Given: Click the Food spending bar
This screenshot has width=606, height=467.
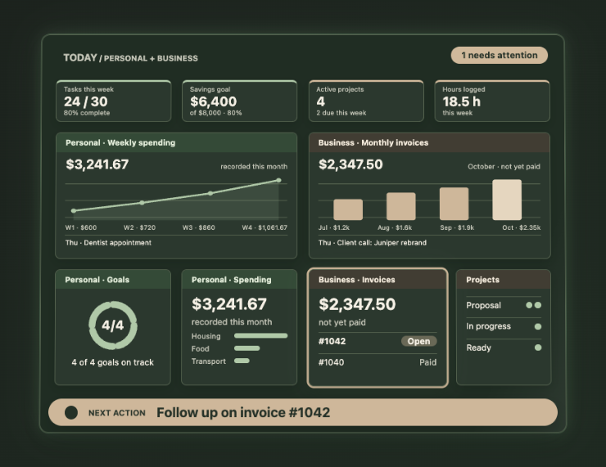Looking at the screenshot, I should 247,348.
